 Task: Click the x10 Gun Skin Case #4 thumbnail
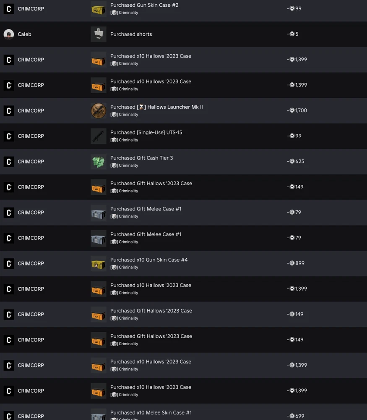(99, 264)
